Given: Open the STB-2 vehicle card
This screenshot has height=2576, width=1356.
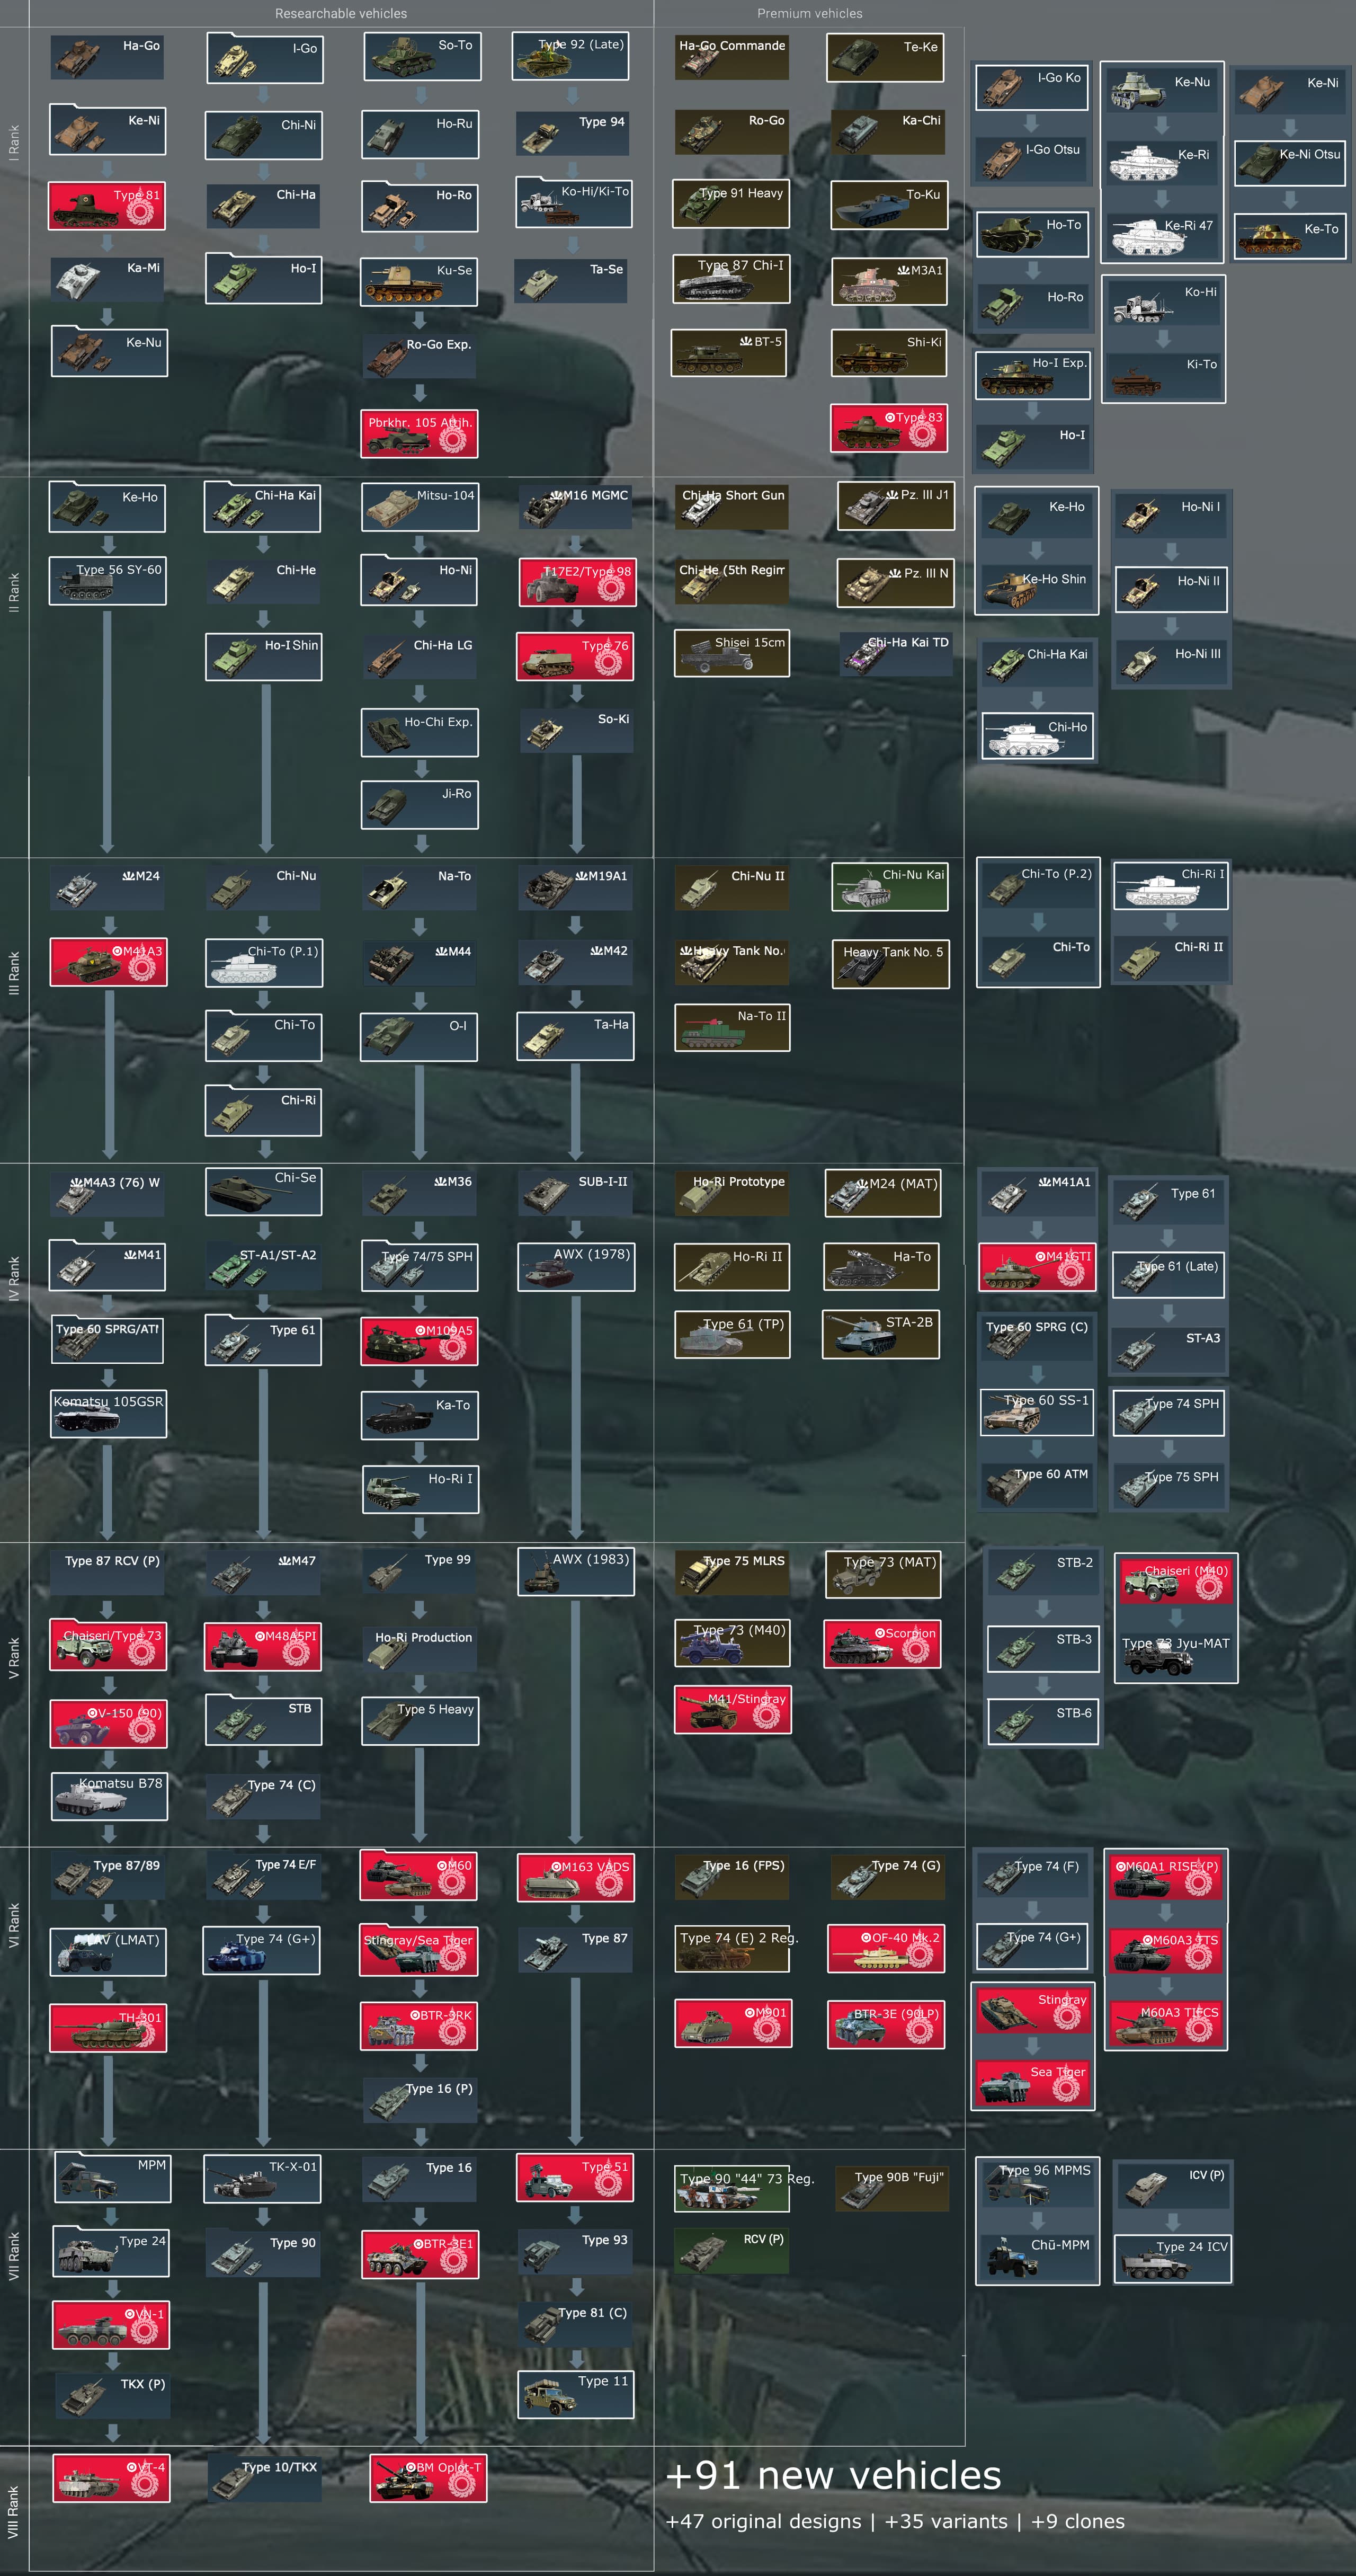Looking at the screenshot, I should pyautogui.click(x=1043, y=1572).
